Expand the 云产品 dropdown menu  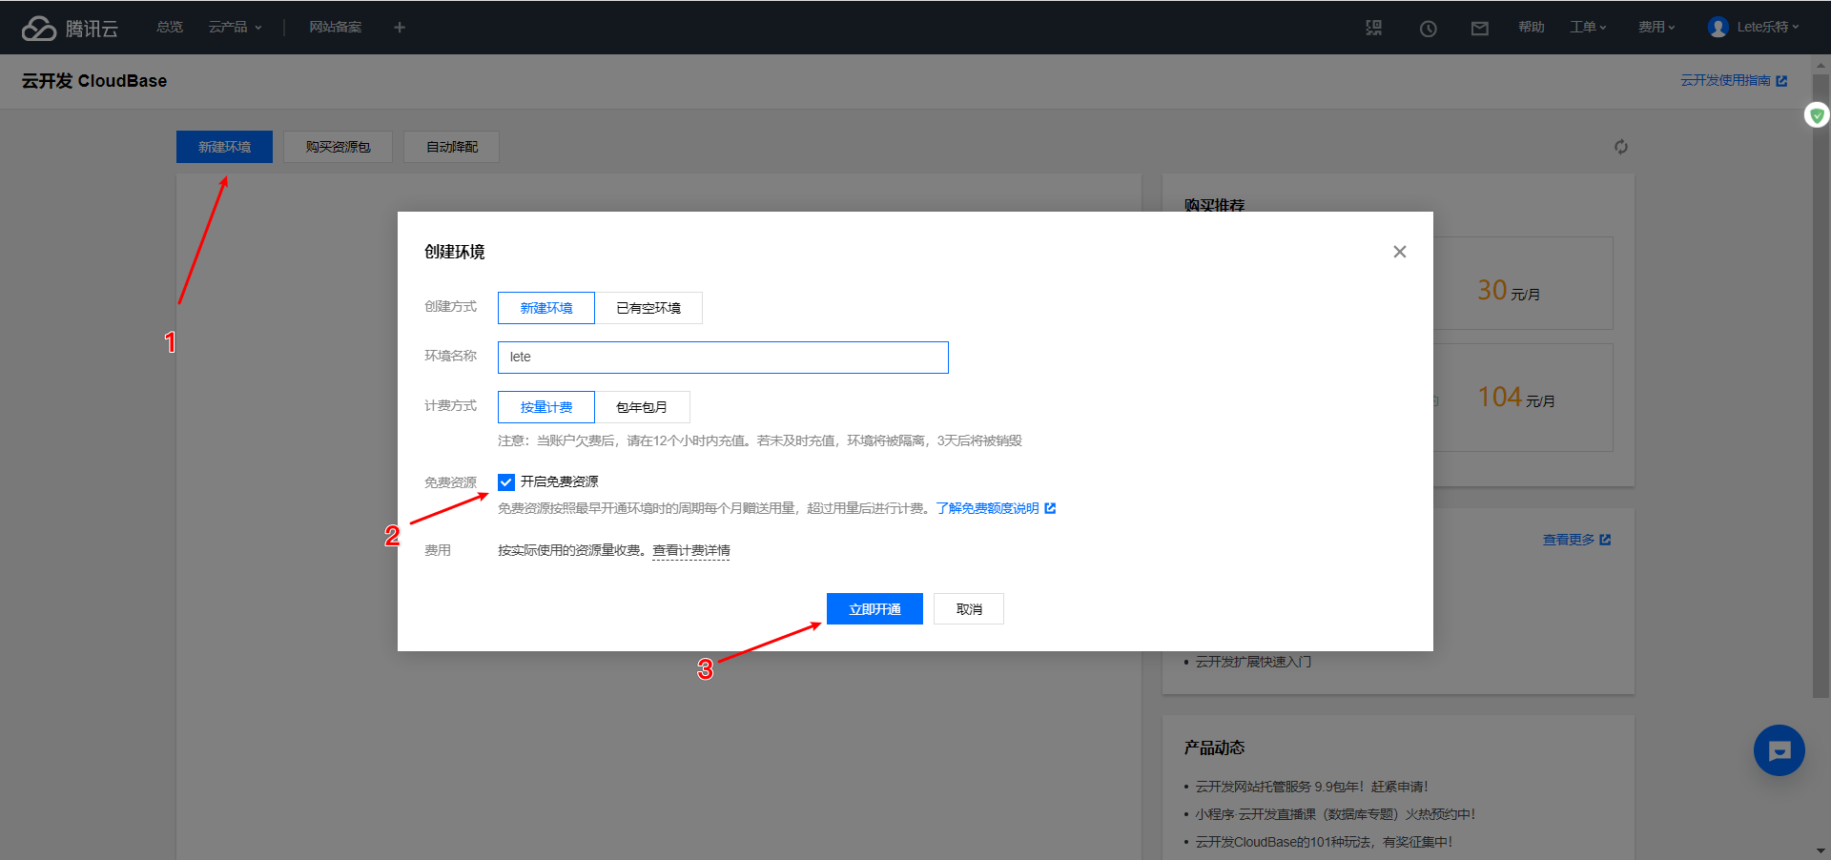pyautogui.click(x=235, y=28)
